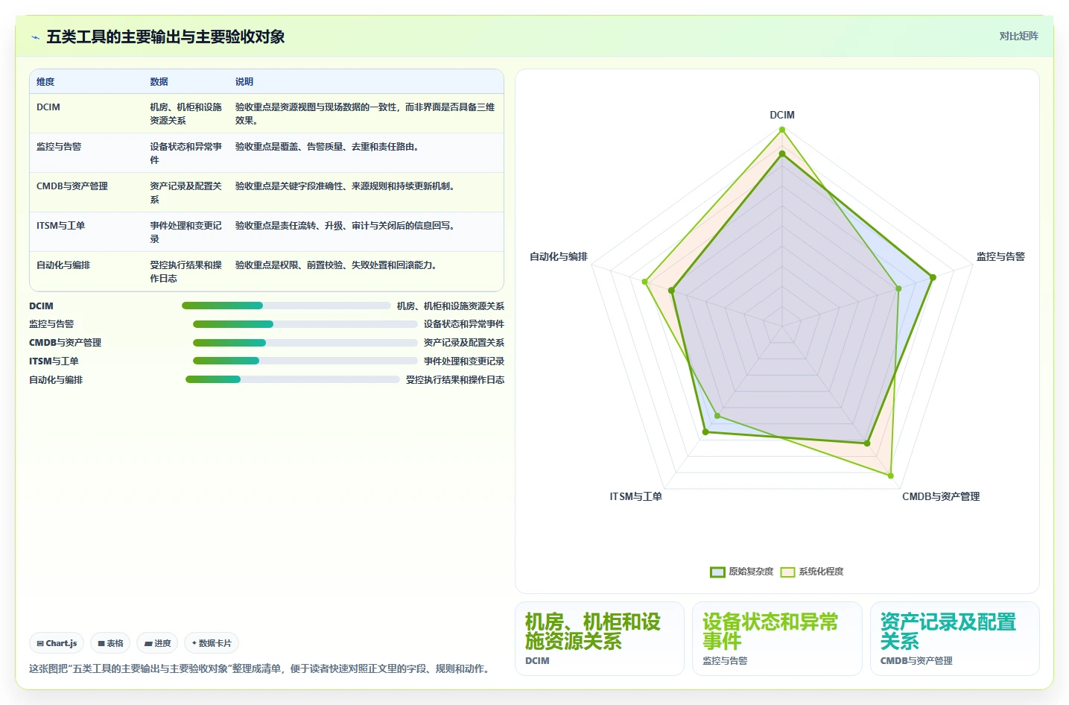Click the 数据卡片 tag chip

pyautogui.click(x=212, y=643)
